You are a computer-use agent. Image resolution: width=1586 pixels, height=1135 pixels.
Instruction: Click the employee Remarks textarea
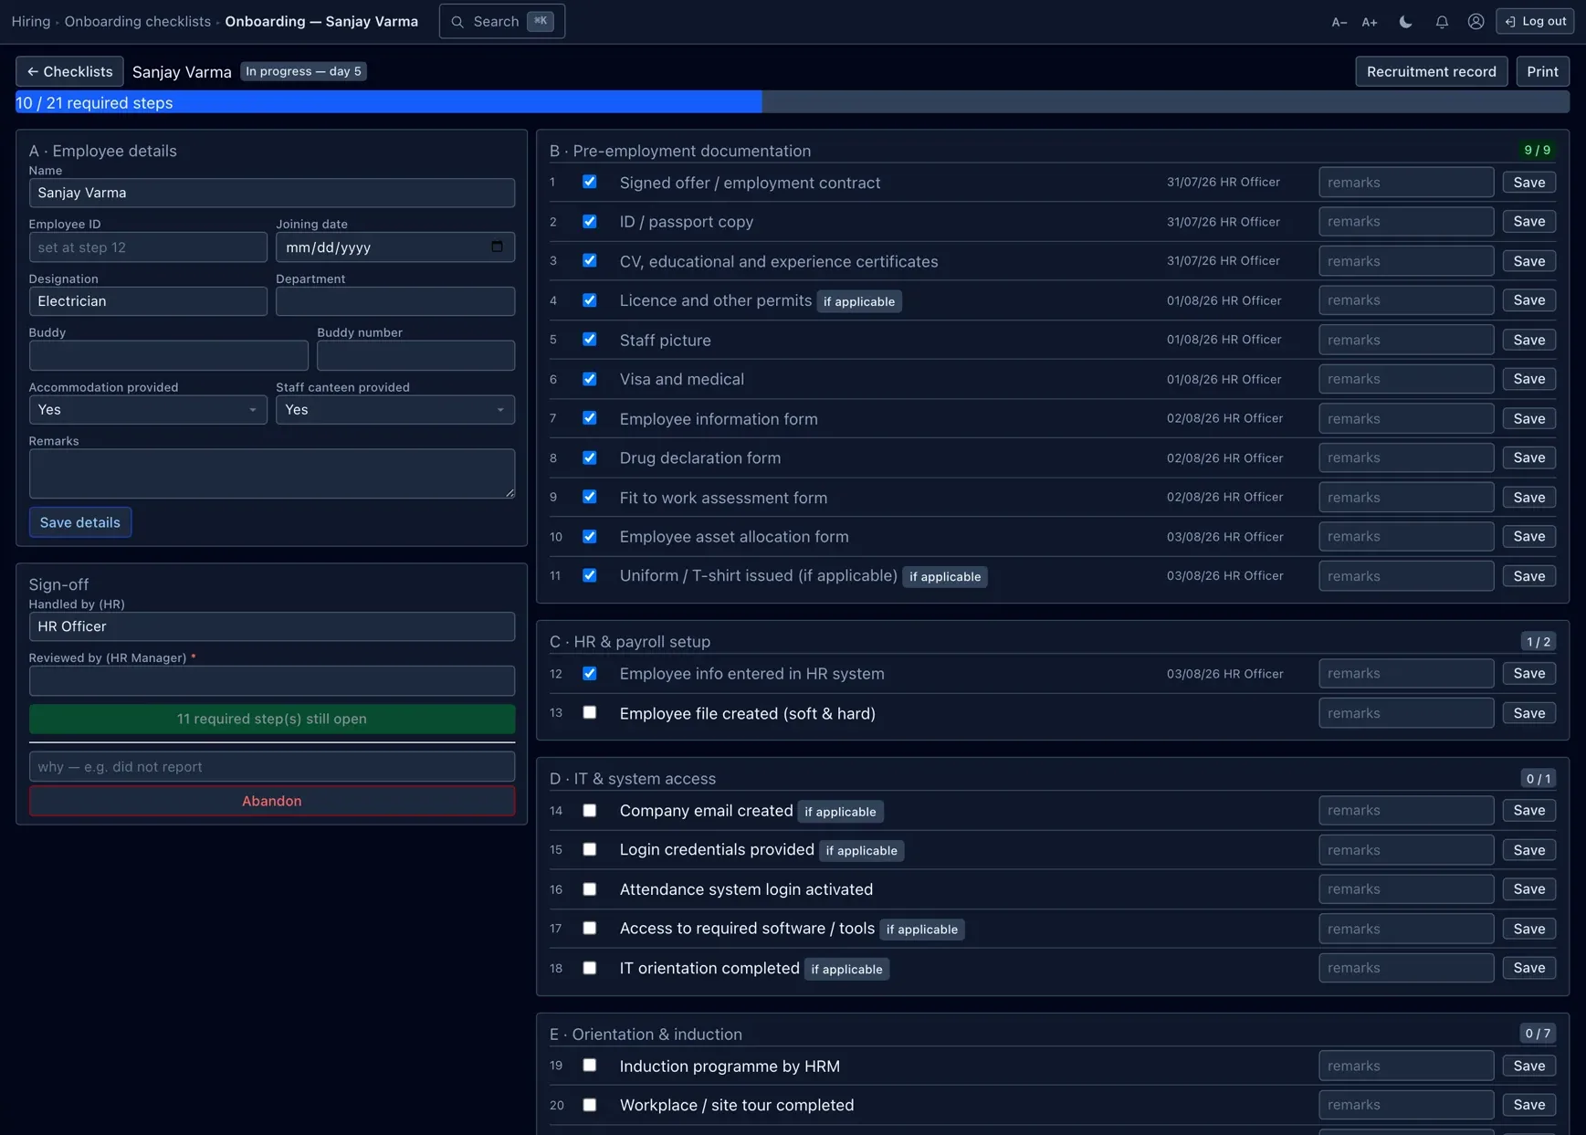pyautogui.click(x=272, y=473)
